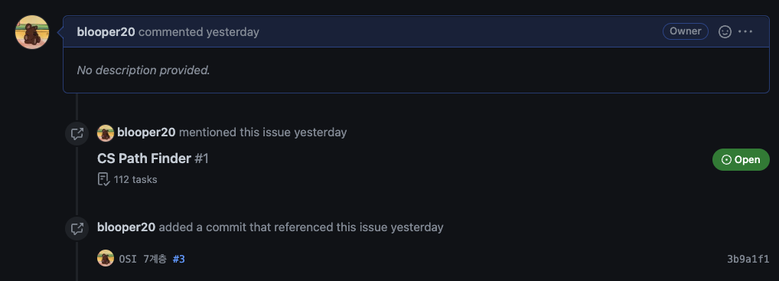Open the 3b9a1f1 commit hash
The width and height of the screenshot is (779, 281).
click(748, 259)
